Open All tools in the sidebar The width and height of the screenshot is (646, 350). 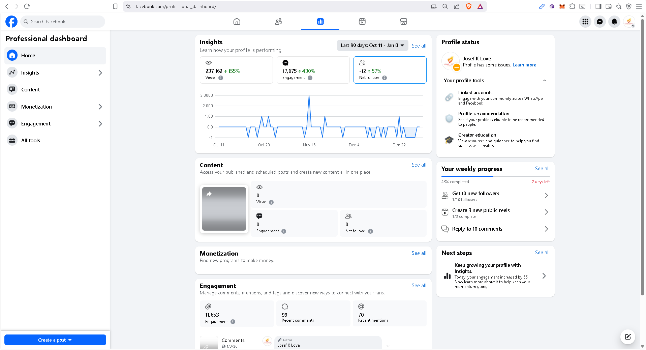[x=30, y=141]
